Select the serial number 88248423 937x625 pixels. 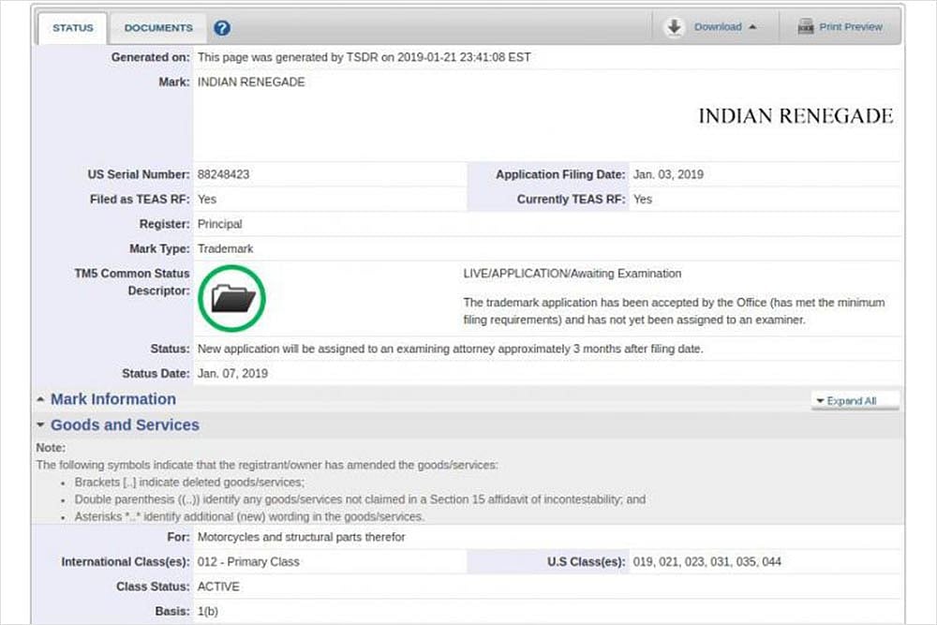pyautogui.click(x=224, y=174)
